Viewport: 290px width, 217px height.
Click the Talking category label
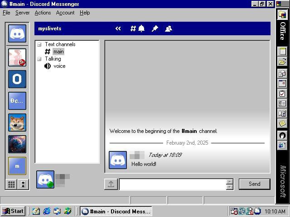[53, 59]
